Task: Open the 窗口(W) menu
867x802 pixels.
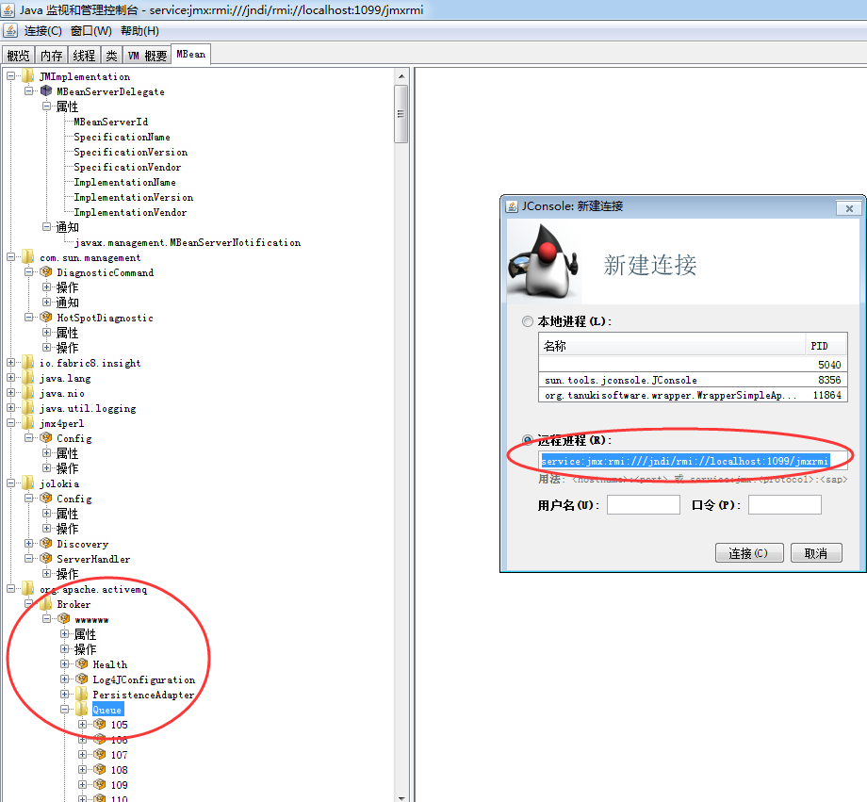Action: [90, 31]
